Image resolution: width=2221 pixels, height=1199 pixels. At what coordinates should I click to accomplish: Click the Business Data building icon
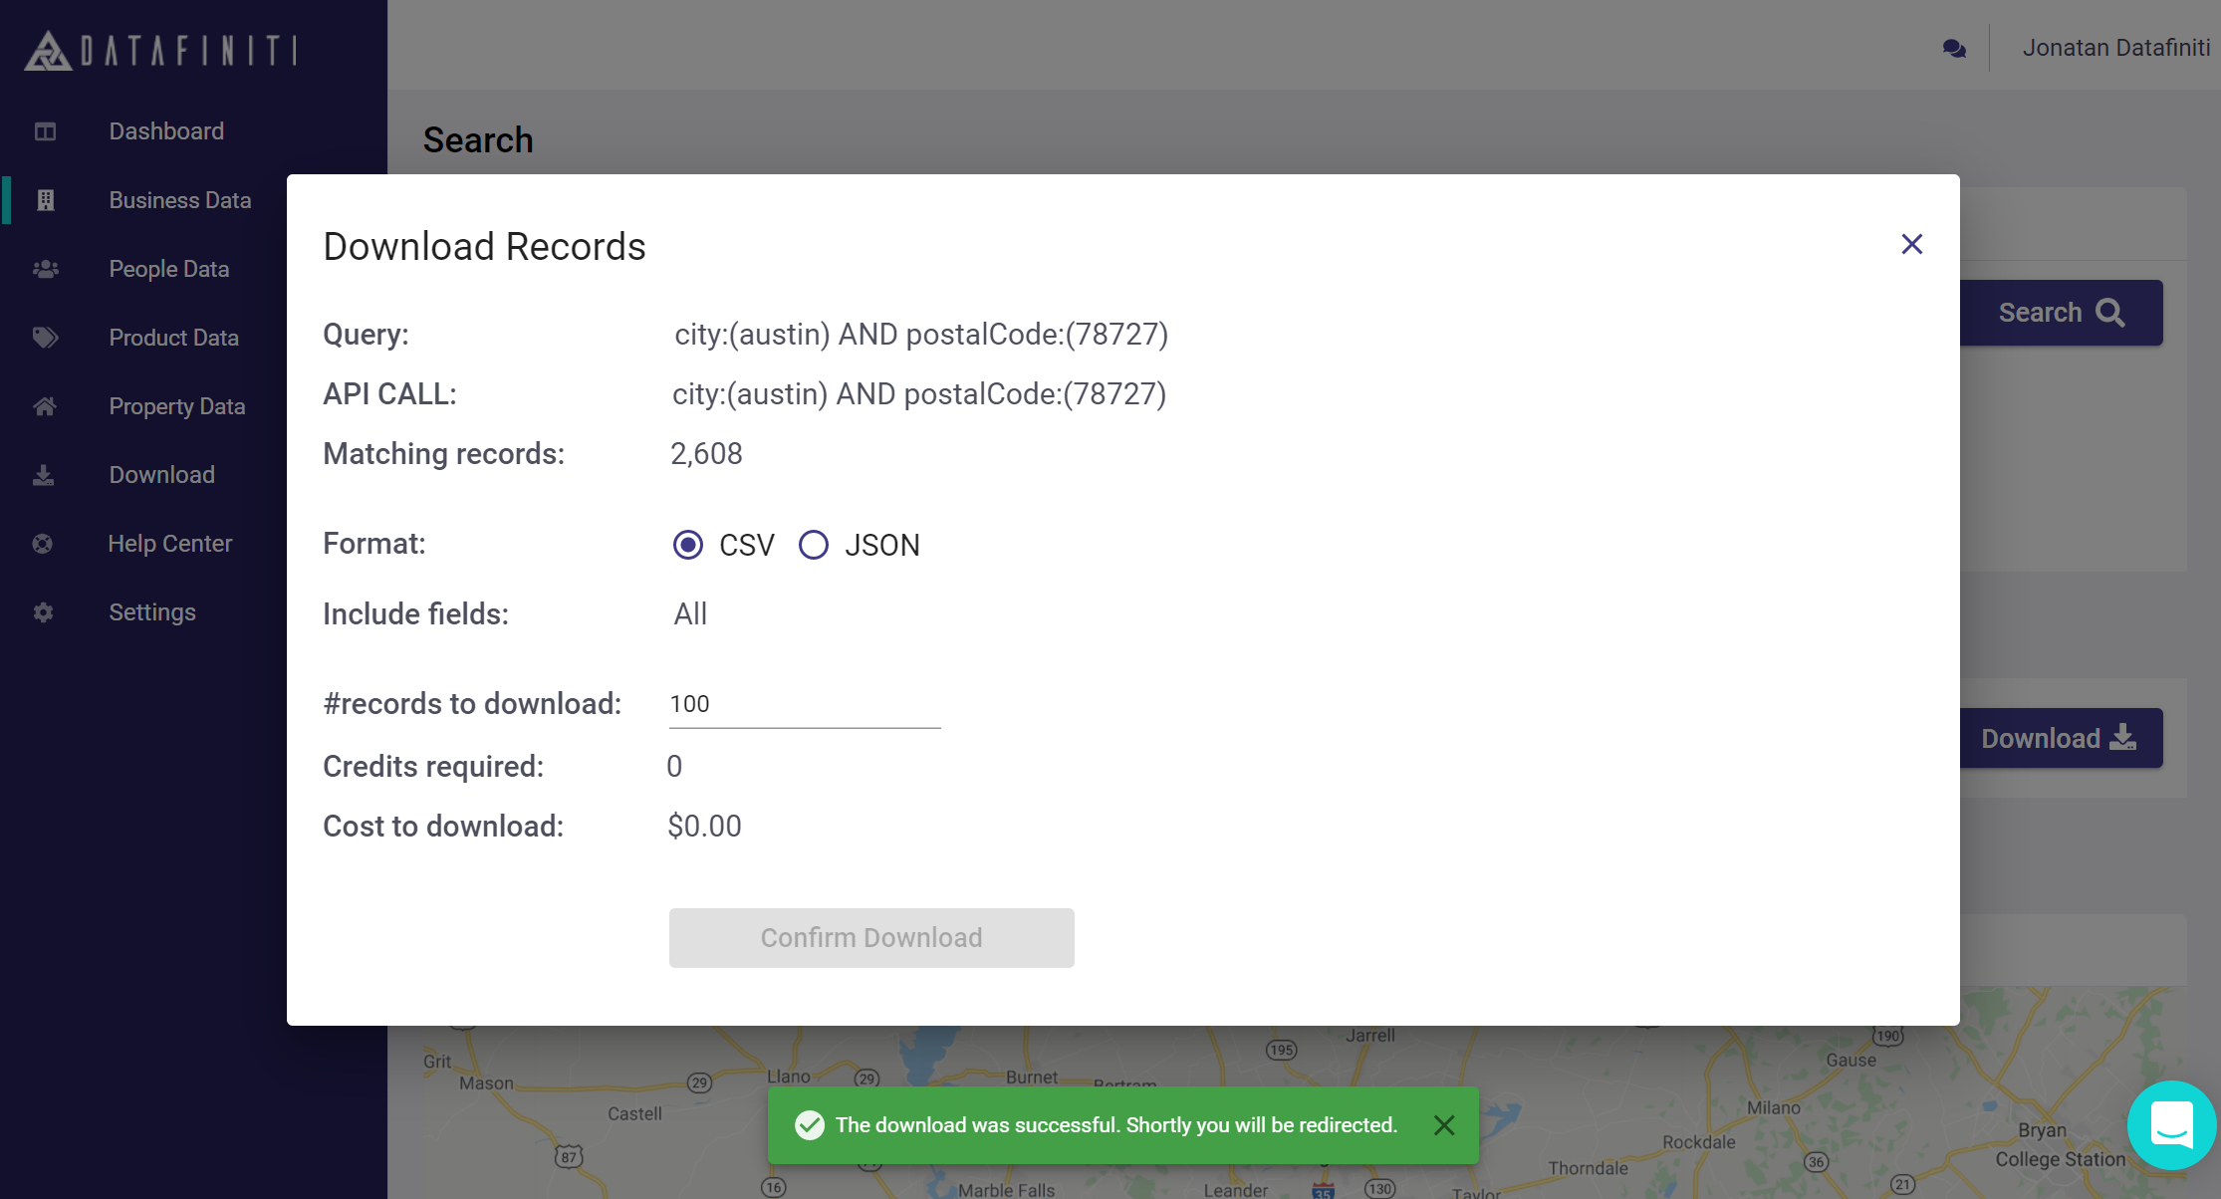[45, 200]
